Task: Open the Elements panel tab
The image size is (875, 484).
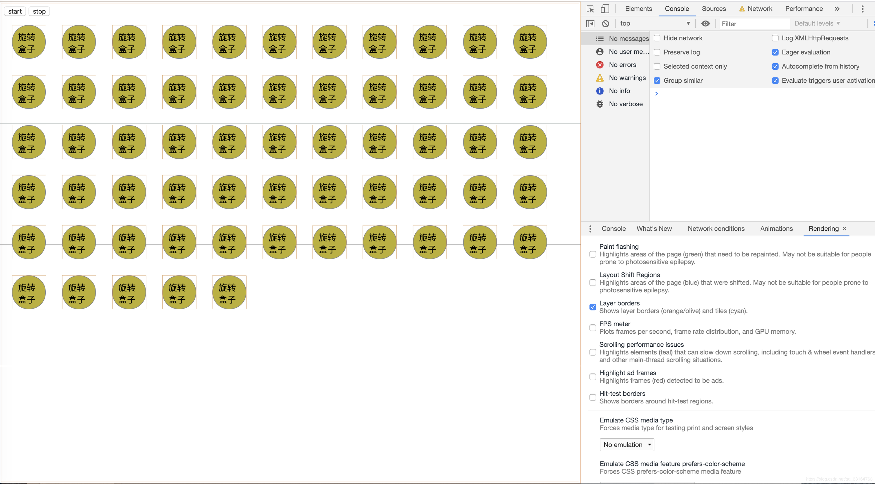Action: click(x=638, y=9)
